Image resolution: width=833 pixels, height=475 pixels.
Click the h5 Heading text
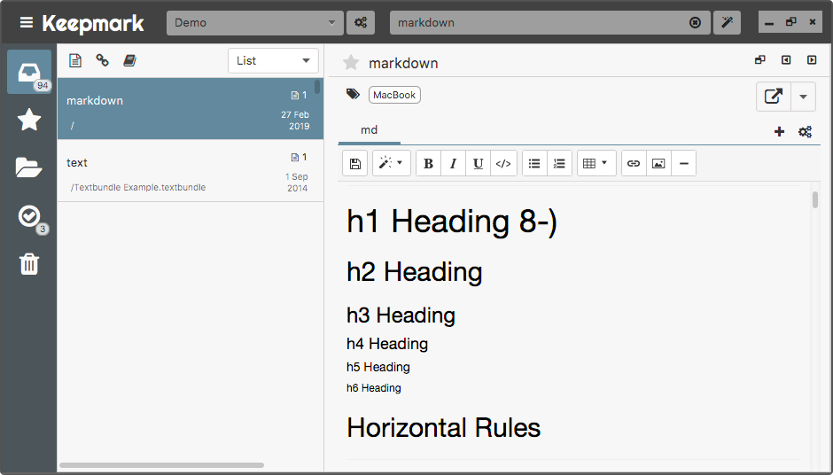pyautogui.click(x=378, y=367)
